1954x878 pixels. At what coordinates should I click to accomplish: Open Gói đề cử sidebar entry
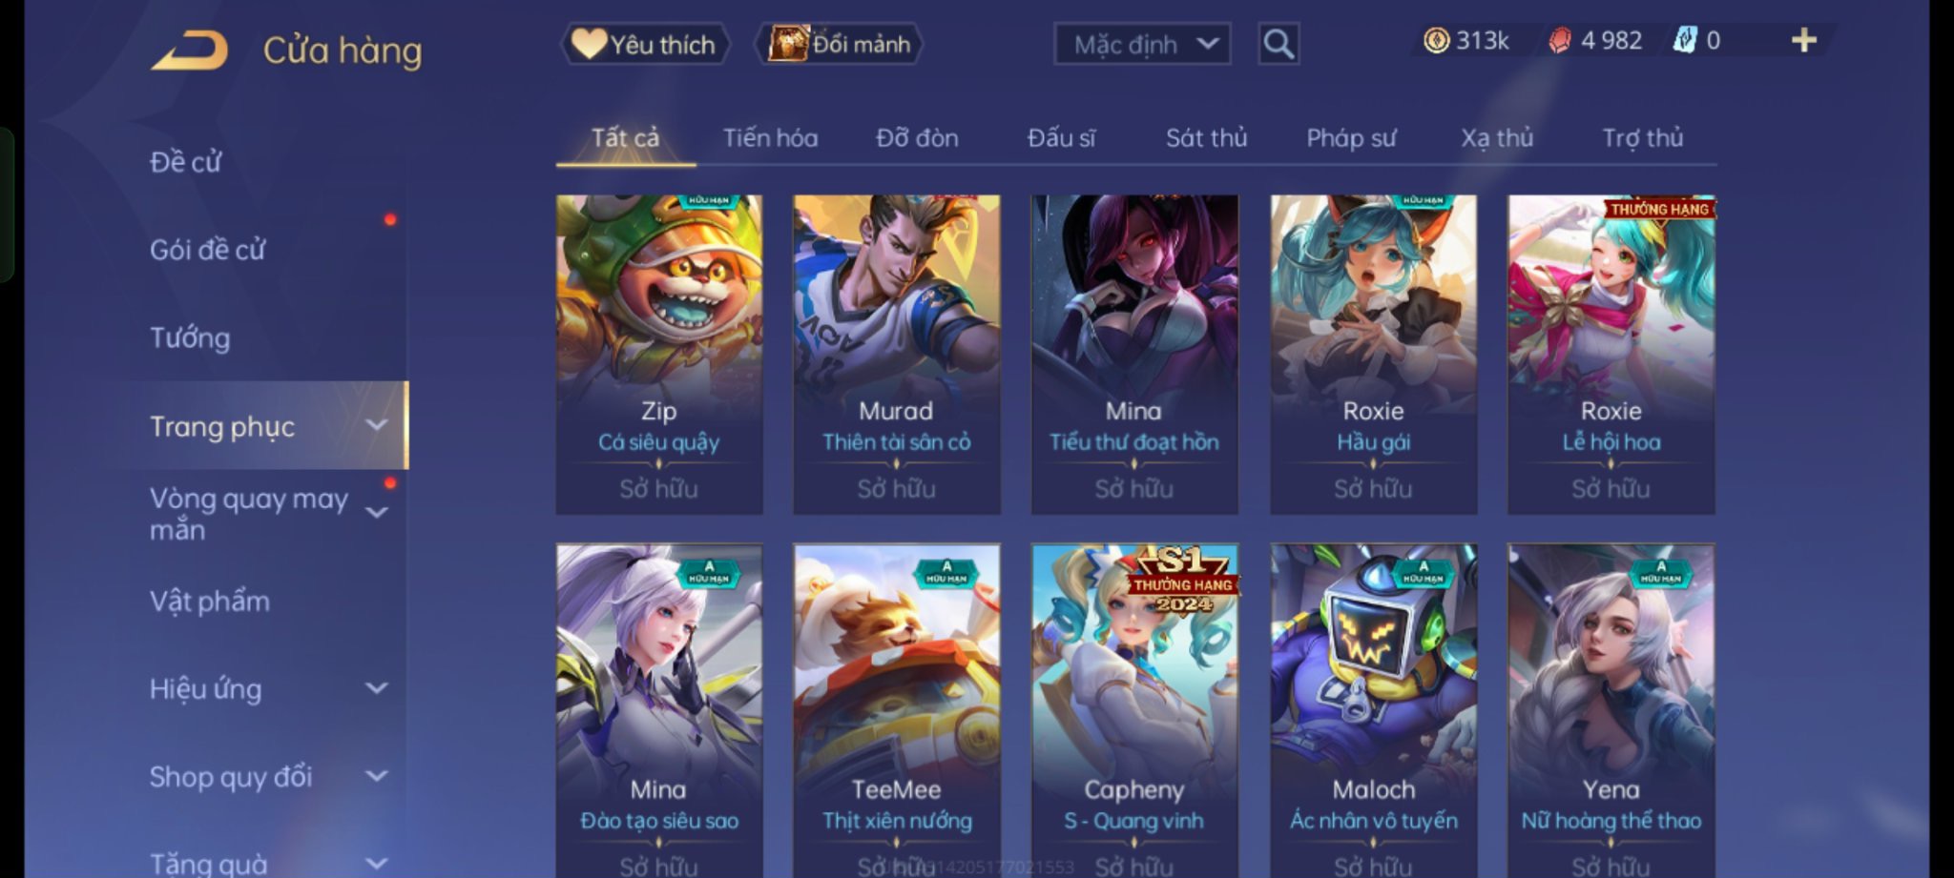pos(207,250)
